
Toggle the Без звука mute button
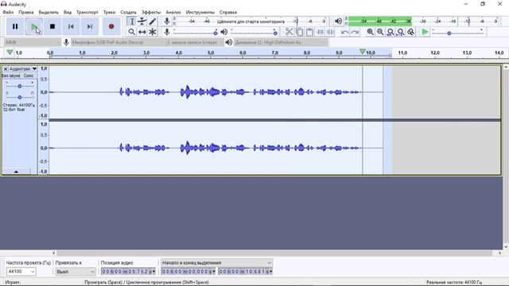coord(11,75)
